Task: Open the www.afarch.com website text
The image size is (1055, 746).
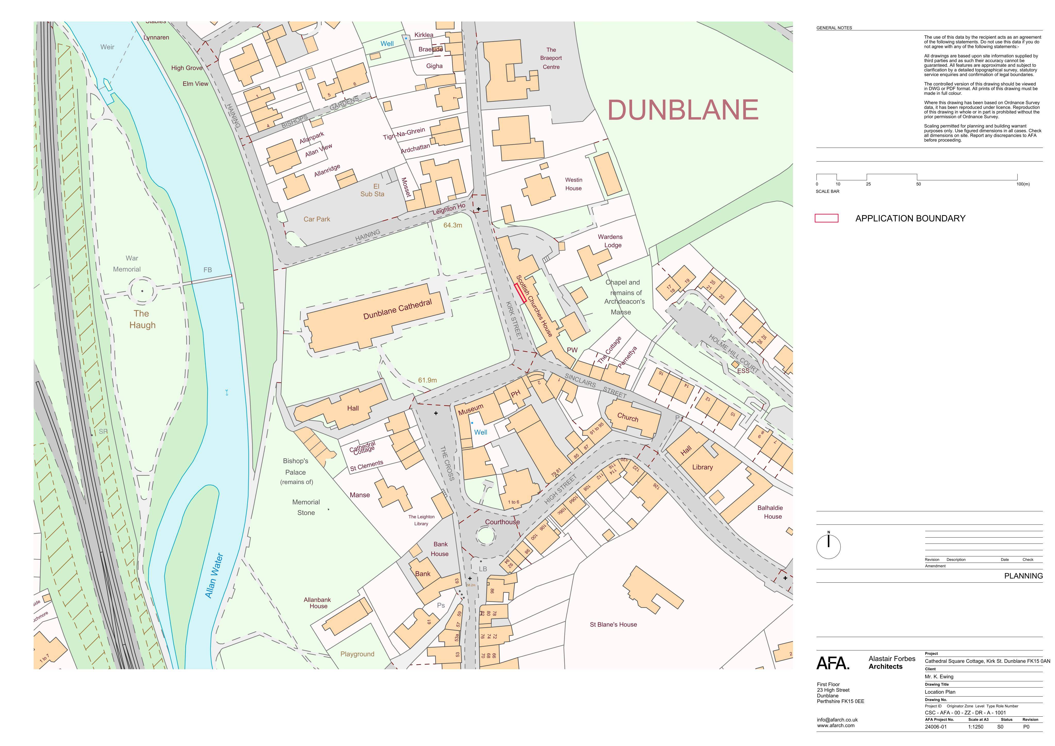Action: pos(835,725)
